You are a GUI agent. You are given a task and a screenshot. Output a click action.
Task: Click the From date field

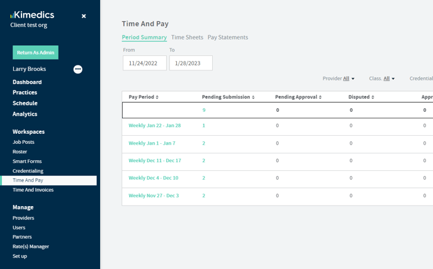click(145, 63)
